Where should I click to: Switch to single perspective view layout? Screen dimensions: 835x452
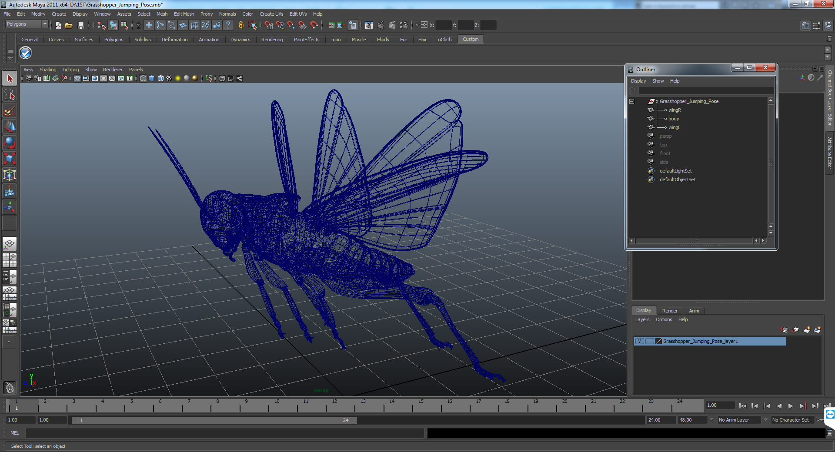point(10,244)
